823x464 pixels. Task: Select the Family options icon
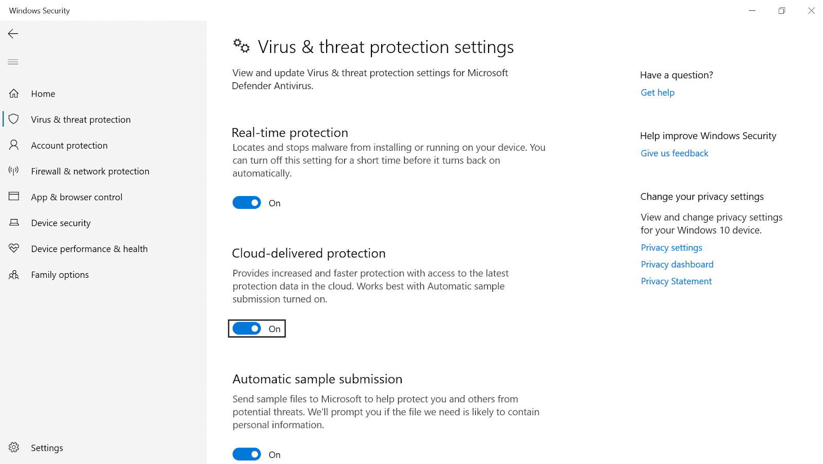(x=13, y=274)
